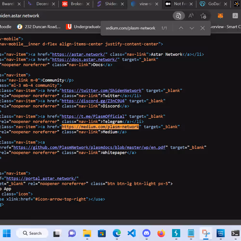
Task: Open Task View from taskbar
Action: point(56,233)
